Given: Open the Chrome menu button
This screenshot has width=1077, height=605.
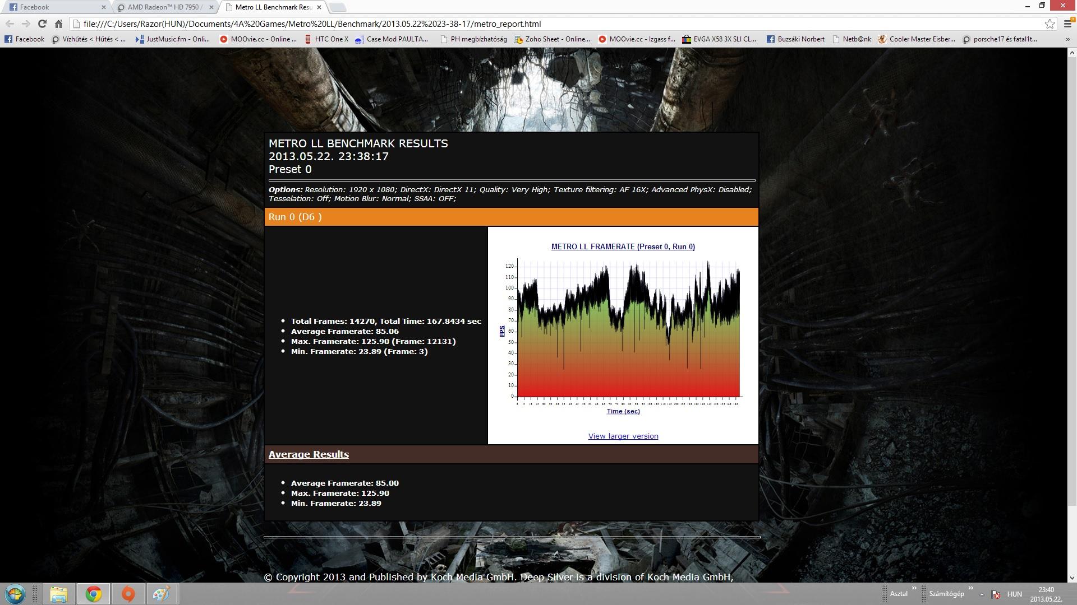Looking at the screenshot, I should [x=1067, y=24].
